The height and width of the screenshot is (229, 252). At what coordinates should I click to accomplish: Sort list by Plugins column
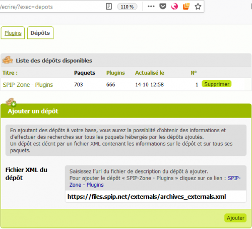115,73
